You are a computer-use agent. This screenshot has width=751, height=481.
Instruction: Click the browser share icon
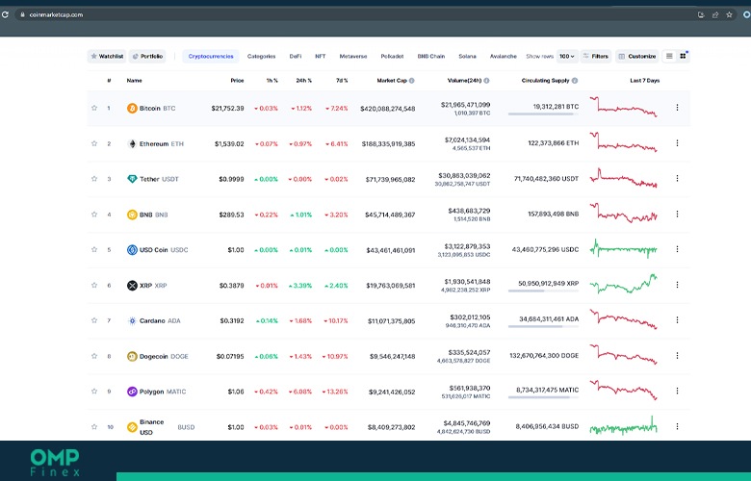(x=715, y=14)
